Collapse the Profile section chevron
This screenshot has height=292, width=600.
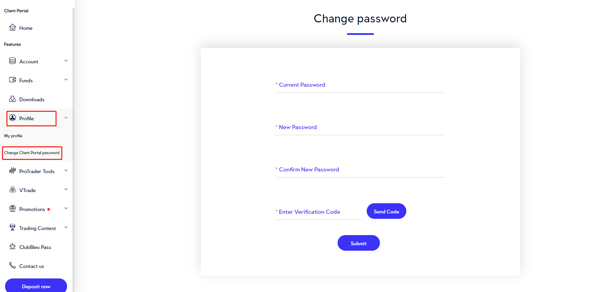pos(66,118)
